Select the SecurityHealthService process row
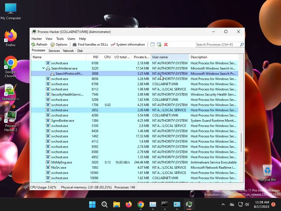Image resolution: width=281 pixels, height=211 pixels. [x=134, y=95]
